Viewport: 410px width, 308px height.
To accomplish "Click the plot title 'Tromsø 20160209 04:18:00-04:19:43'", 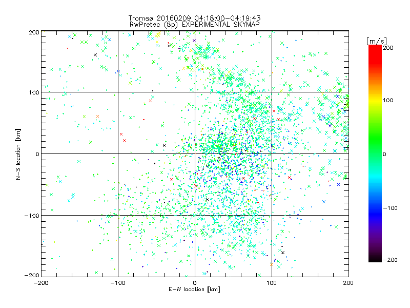I will click(x=195, y=18).
